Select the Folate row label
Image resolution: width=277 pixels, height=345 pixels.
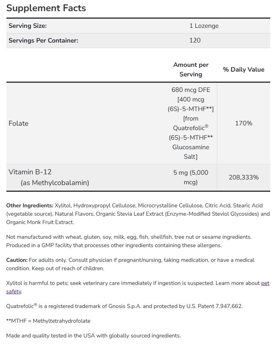[x=18, y=123]
